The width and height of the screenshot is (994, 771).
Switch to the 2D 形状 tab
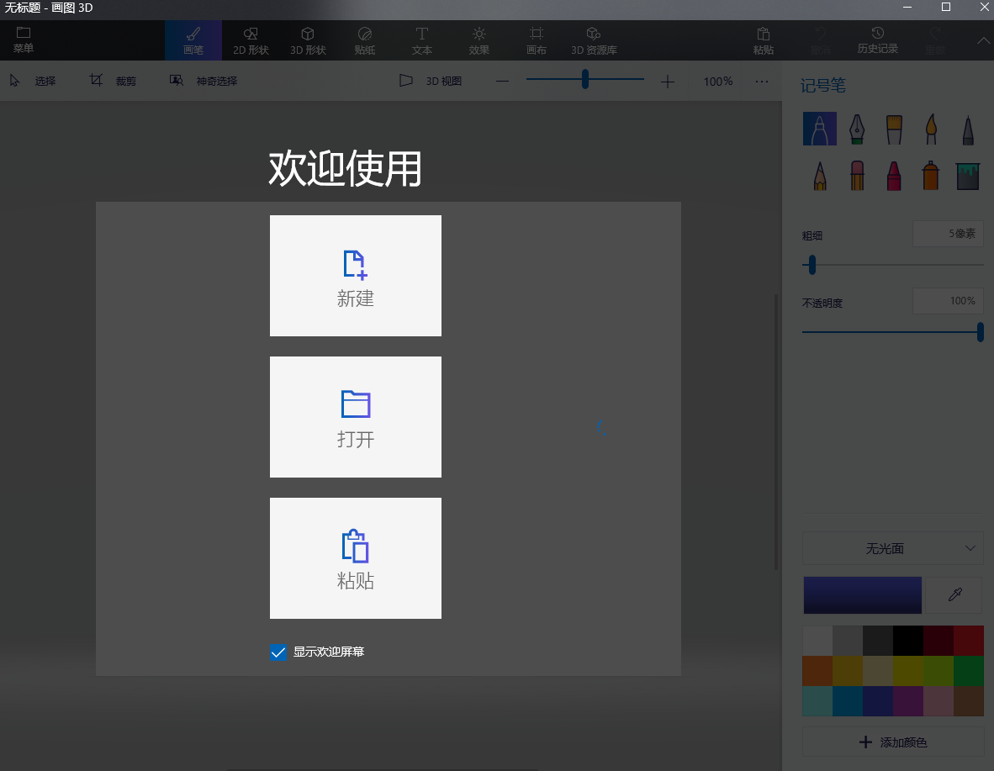(251, 40)
